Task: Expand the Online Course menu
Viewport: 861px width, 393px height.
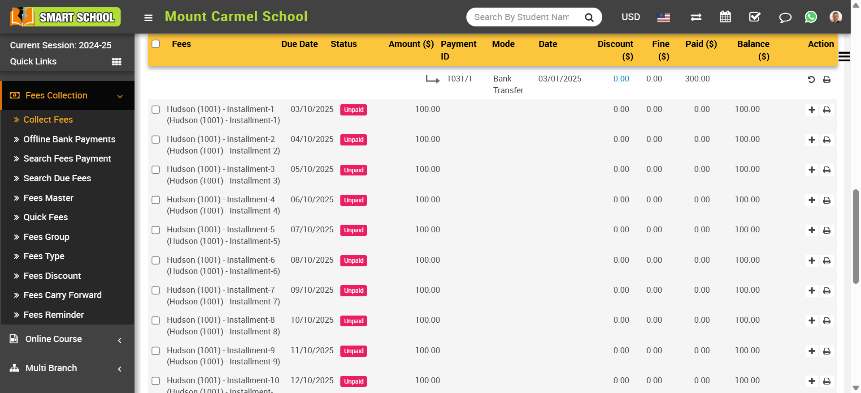Action: coord(68,339)
